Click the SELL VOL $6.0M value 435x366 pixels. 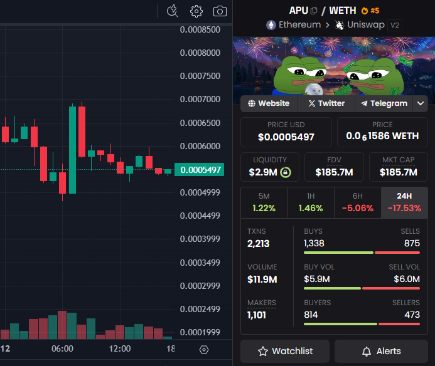pos(407,279)
